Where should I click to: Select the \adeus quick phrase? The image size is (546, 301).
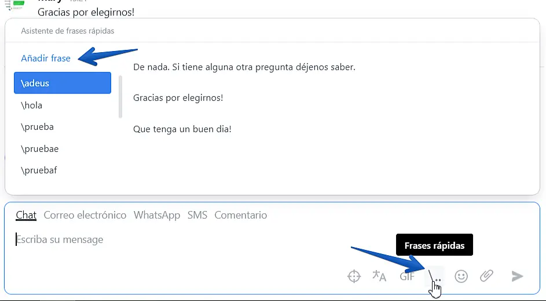63,83
